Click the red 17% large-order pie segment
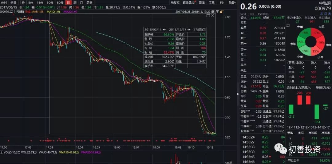This screenshot has width=332, height=164. pos(314,34)
